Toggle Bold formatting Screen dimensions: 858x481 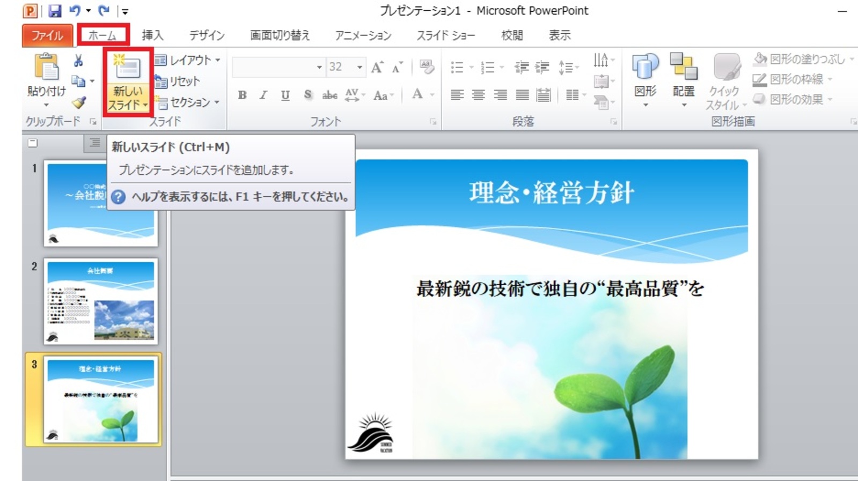coord(242,95)
